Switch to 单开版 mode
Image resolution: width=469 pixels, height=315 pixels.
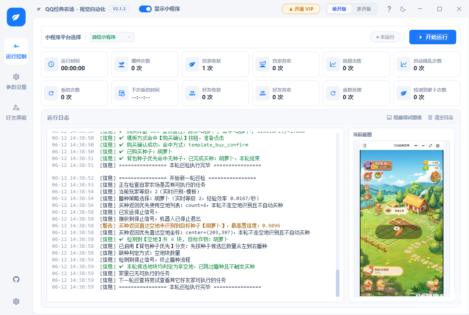click(339, 9)
